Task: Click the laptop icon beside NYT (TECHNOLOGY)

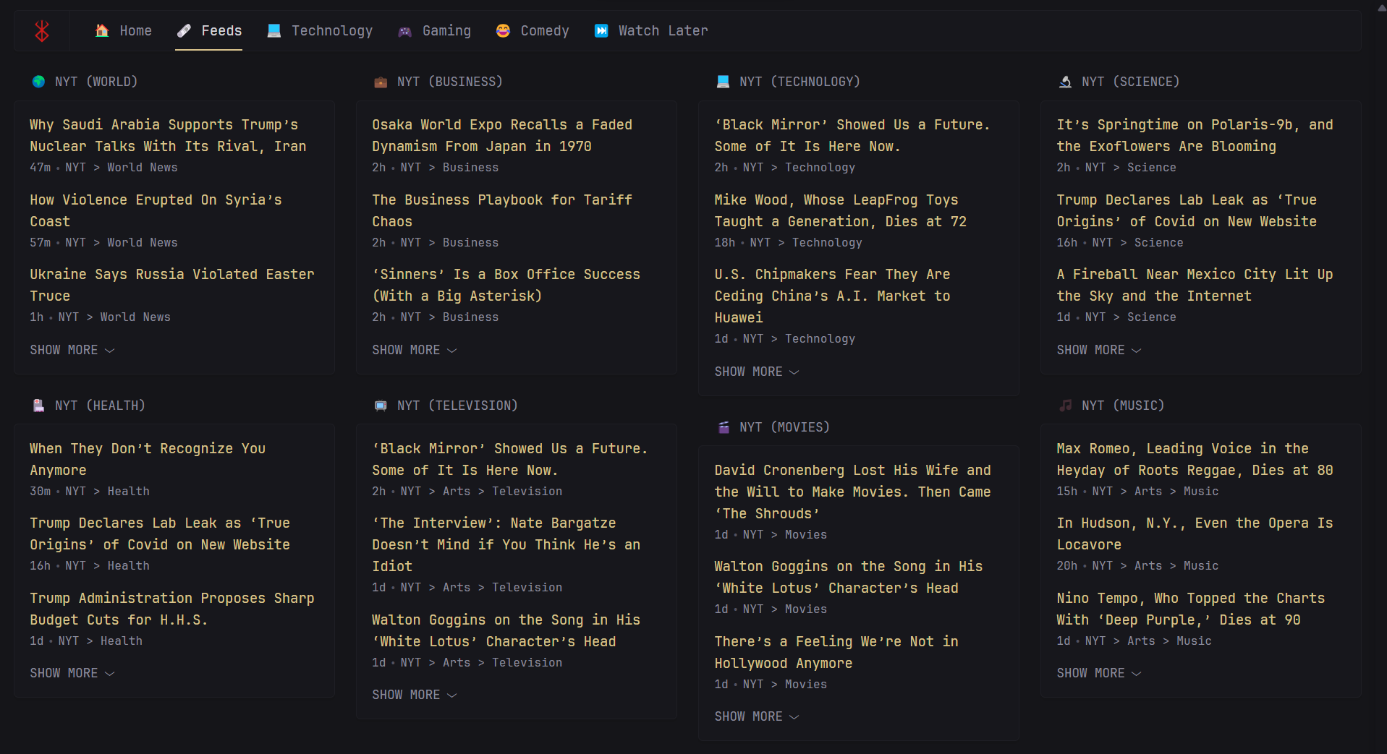Action: [x=723, y=82]
